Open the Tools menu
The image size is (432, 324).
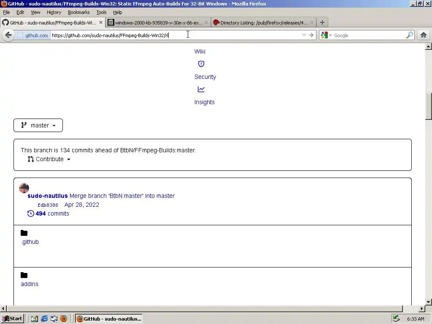[x=101, y=12]
